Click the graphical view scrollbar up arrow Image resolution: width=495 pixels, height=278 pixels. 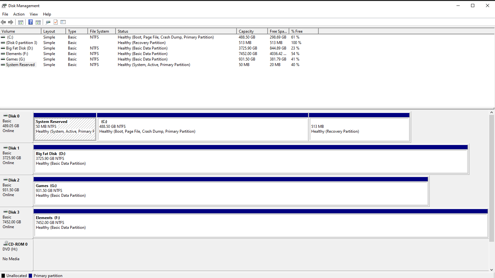click(x=491, y=112)
